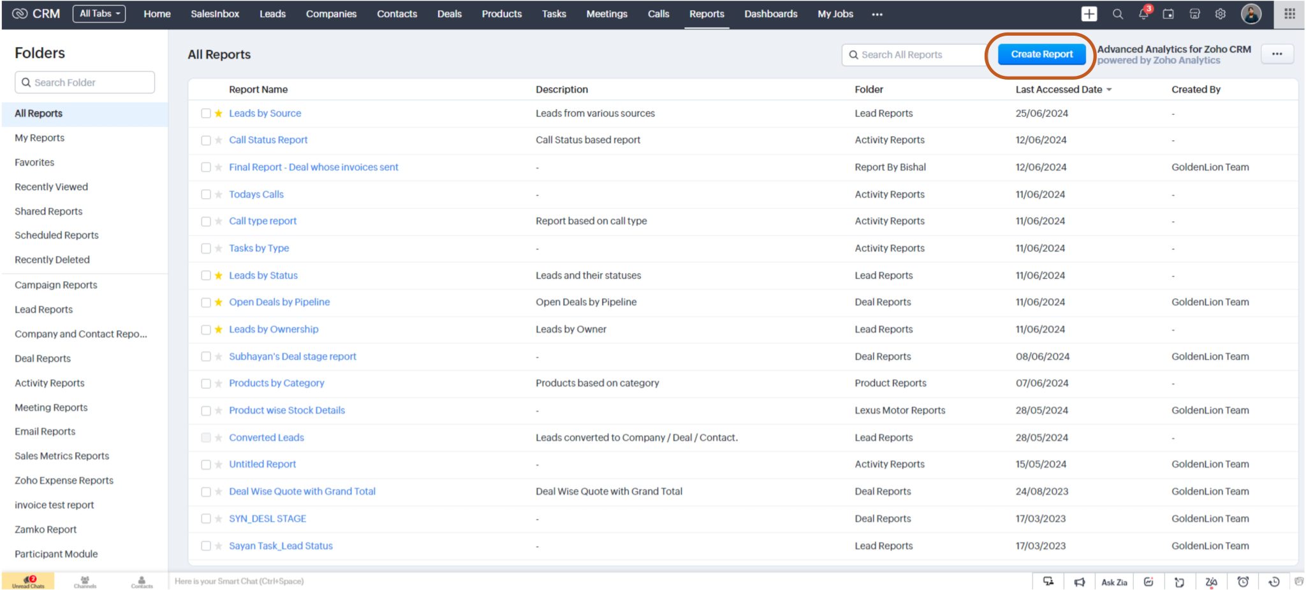Open the notifications bell with 3 alerts
1306x590 pixels.
point(1143,15)
